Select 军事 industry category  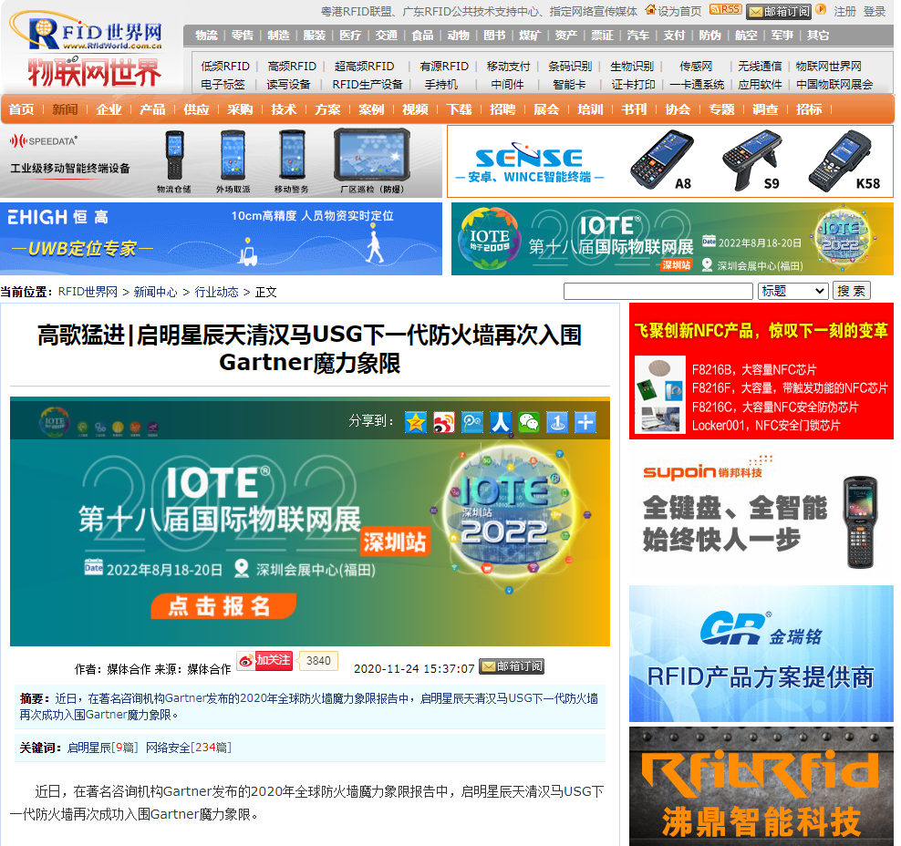click(x=782, y=36)
